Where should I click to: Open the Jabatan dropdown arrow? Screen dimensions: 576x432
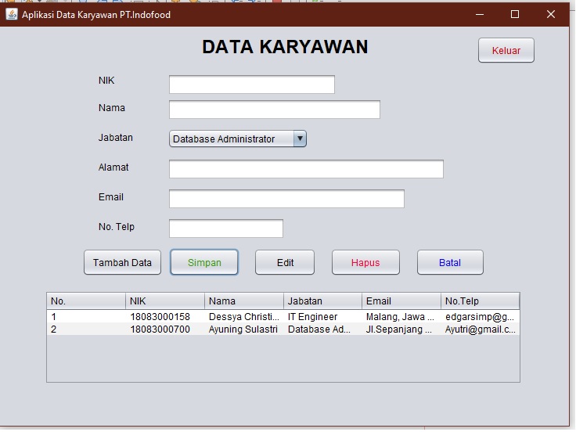(300, 139)
